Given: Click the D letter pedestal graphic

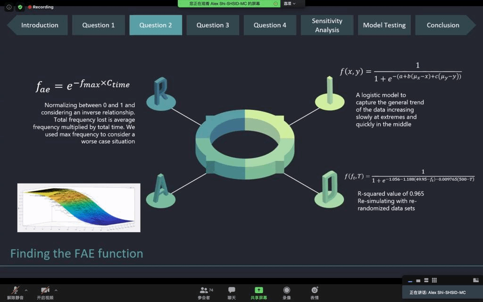Looking at the screenshot, I should (329, 189).
